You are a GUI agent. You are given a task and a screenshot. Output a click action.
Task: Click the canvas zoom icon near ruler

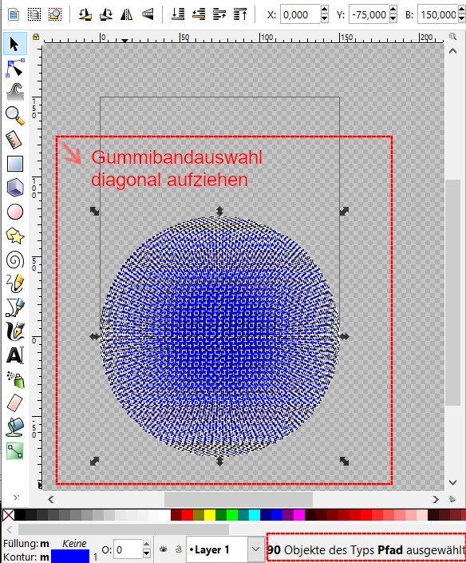(452, 37)
